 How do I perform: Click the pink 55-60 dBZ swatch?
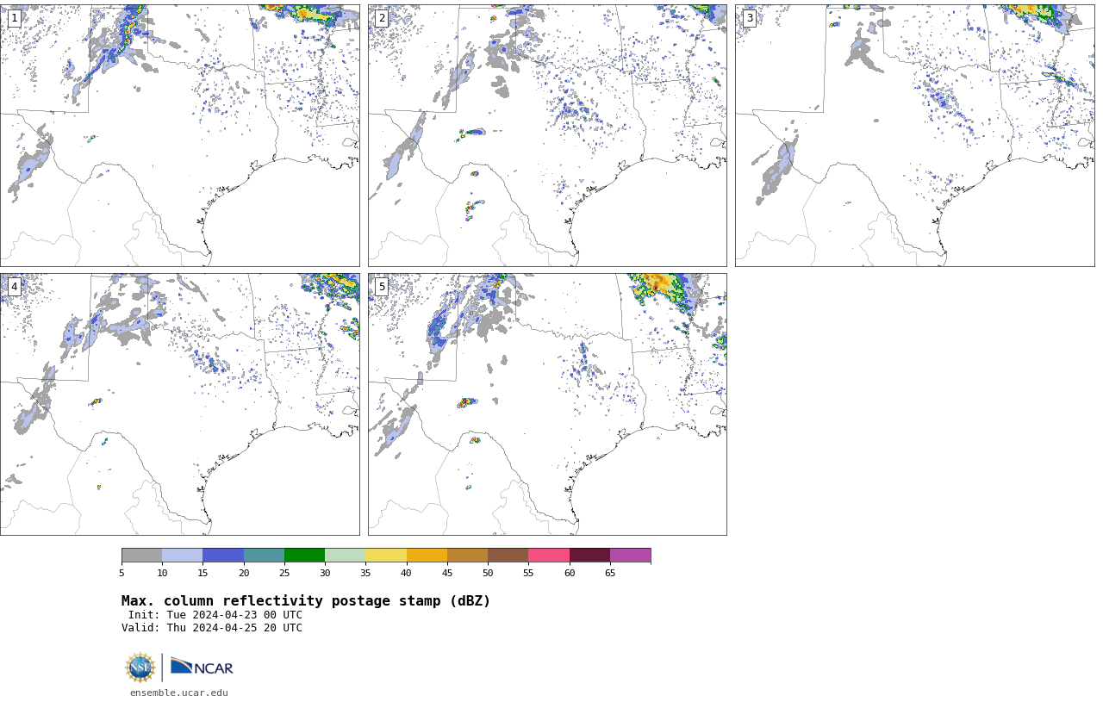click(x=549, y=556)
